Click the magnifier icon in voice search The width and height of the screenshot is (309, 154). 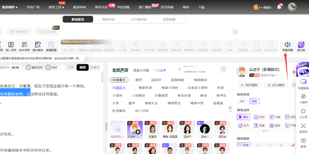[x=223, y=69]
